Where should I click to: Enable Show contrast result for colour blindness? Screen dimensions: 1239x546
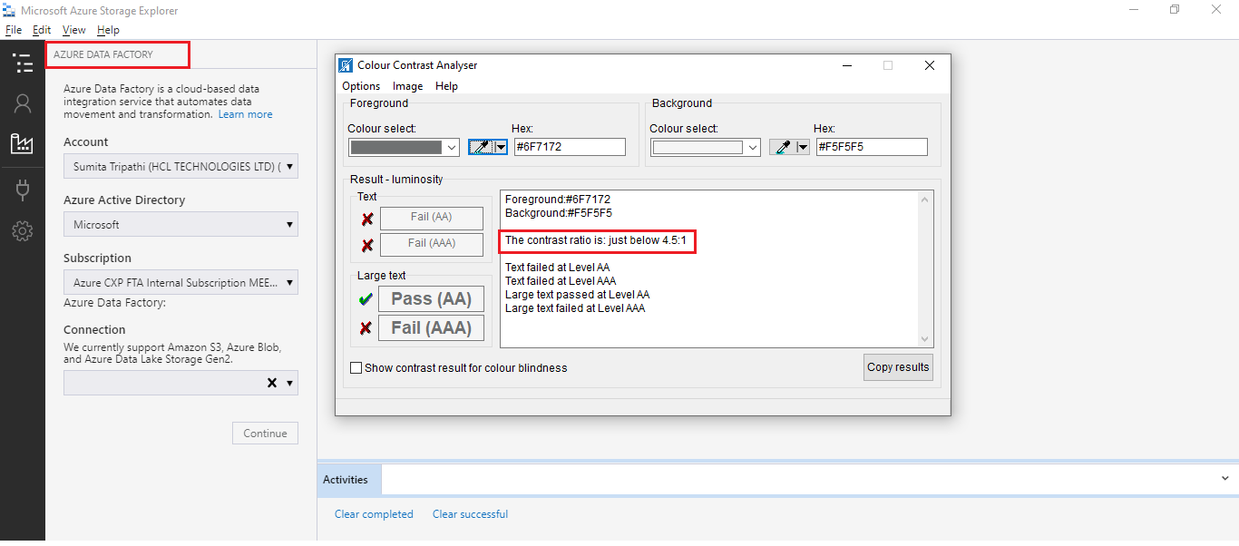pos(356,368)
